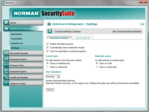This screenshot has width=149, height=112.
Task: Open the Exclude List page
Action: point(17,43)
